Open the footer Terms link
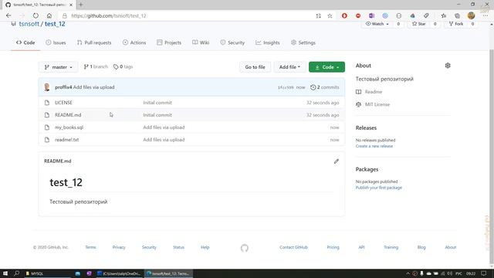Viewport: 494px width, 278px height. (90, 247)
